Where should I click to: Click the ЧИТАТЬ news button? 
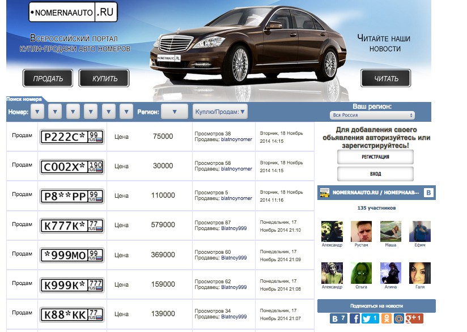tap(386, 78)
